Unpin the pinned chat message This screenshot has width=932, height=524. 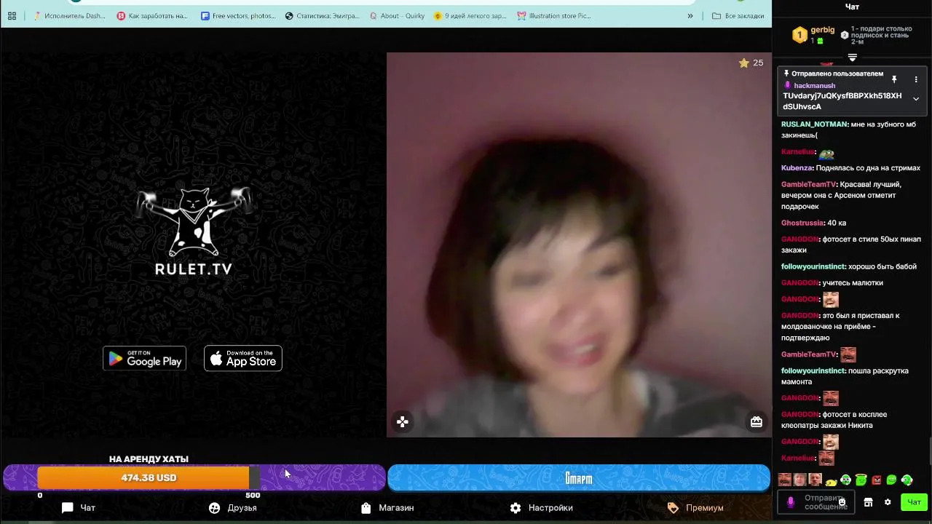(x=894, y=79)
